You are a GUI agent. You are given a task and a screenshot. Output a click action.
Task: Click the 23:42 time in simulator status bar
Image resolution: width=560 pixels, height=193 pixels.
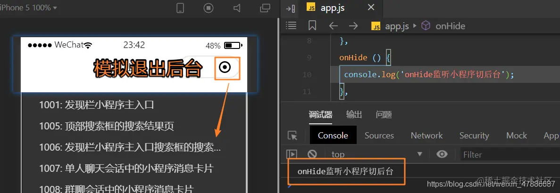tap(134, 45)
